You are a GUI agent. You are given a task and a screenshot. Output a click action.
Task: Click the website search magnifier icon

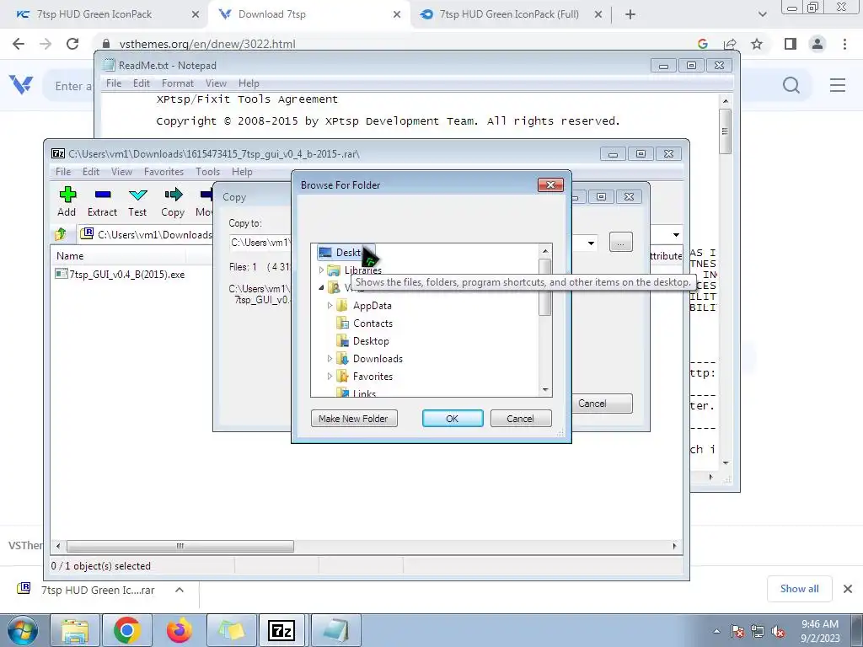point(791,85)
